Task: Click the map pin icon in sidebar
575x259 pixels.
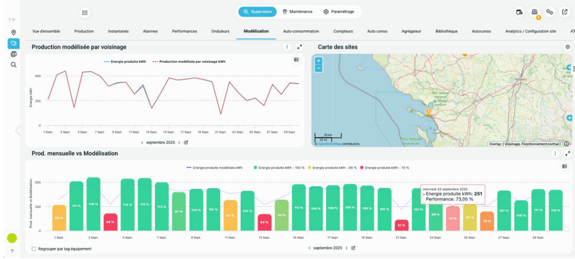Action: coord(13,32)
